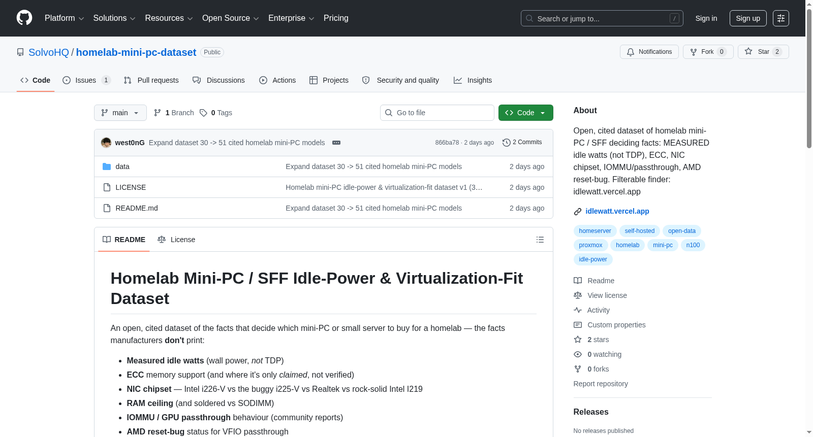813x437 pixels.
Task: Switch to the License tab
Action: (176, 240)
